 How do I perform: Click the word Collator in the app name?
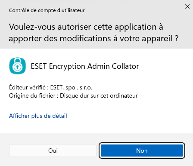click(x=125, y=66)
